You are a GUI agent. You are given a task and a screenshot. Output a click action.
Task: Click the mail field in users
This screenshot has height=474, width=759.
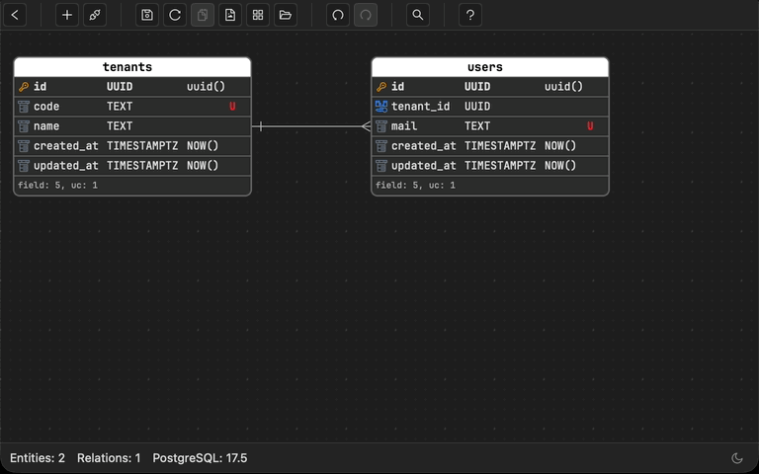click(404, 126)
